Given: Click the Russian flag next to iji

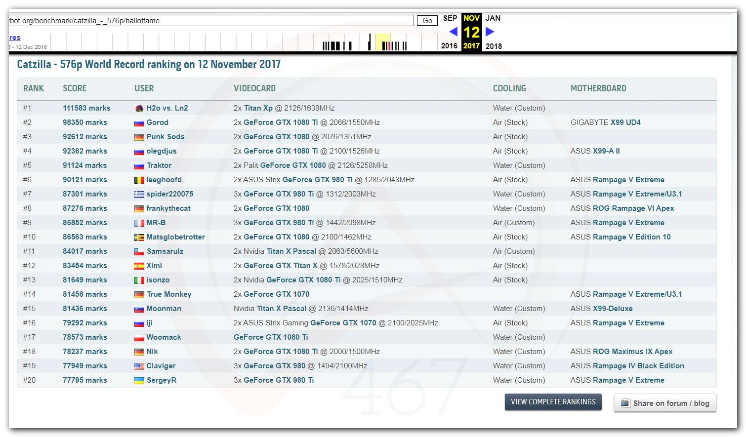Looking at the screenshot, I should coord(139,323).
